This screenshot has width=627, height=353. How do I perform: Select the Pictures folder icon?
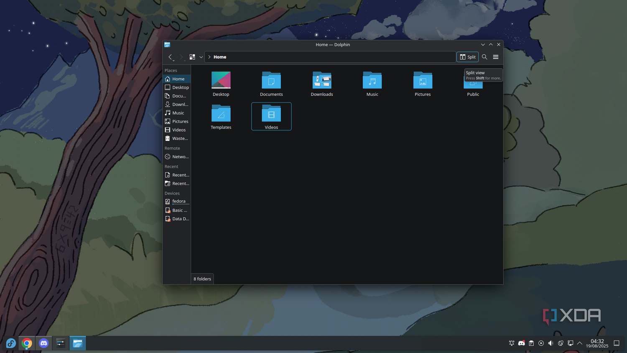click(x=423, y=80)
